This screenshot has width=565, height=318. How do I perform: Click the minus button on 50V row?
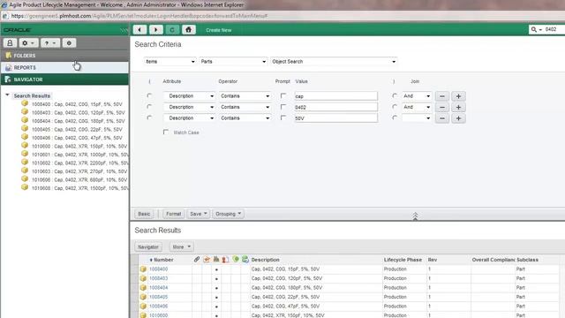(442, 118)
